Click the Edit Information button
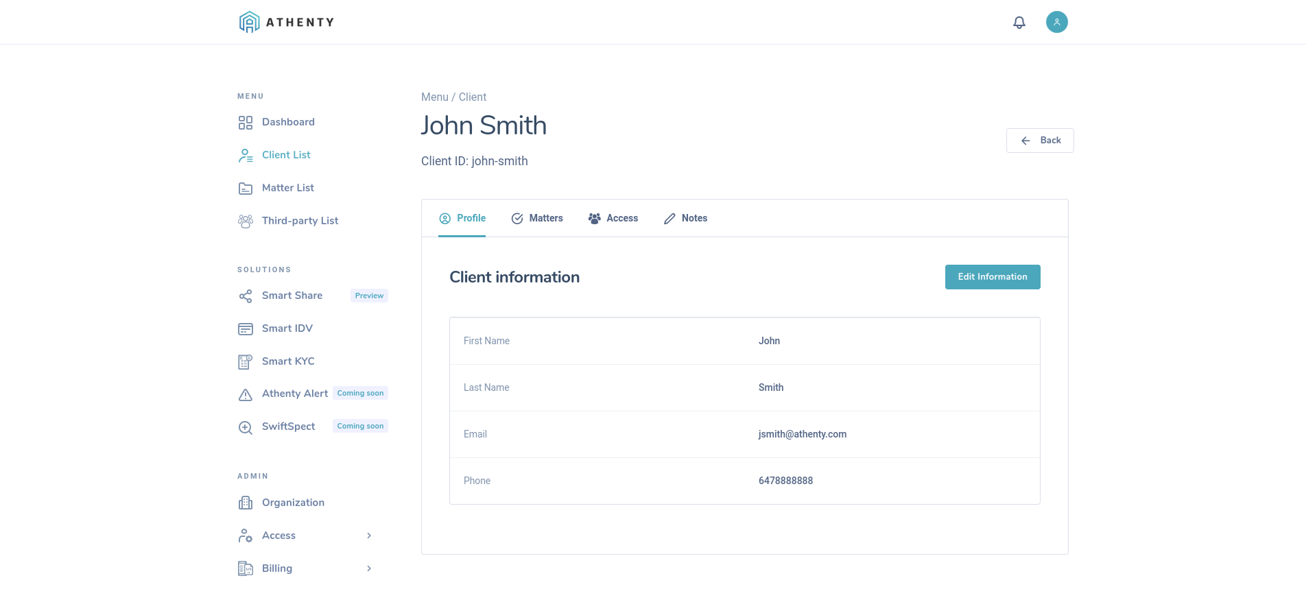The height and width of the screenshot is (600, 1306). [x=993, y=277]
